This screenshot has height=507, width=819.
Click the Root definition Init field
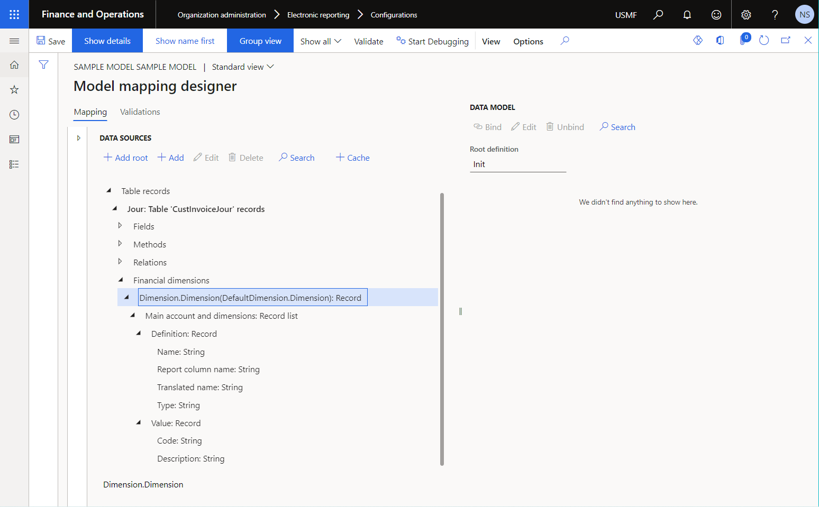click(x=518, y=164)
